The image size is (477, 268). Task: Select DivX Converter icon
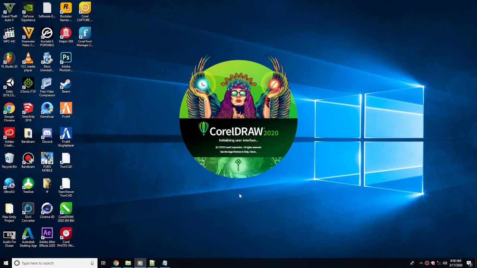click(x=28, y=212)
